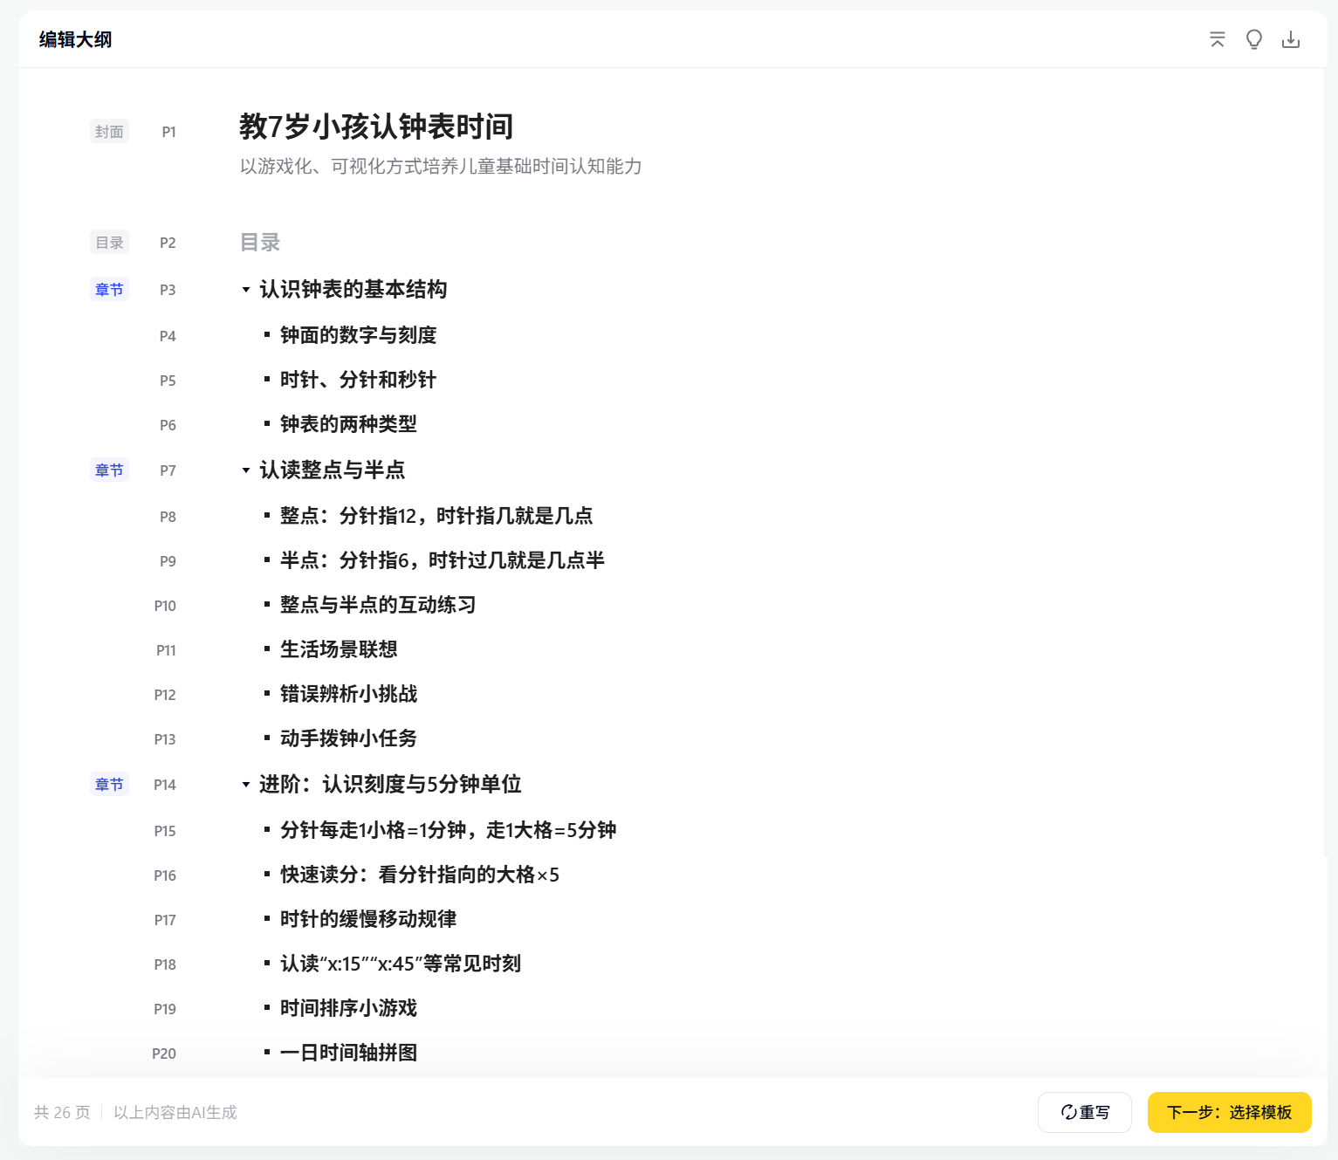
Task: Click the refresh icon inside the 重写 button
Action: pos(1069,1112)
